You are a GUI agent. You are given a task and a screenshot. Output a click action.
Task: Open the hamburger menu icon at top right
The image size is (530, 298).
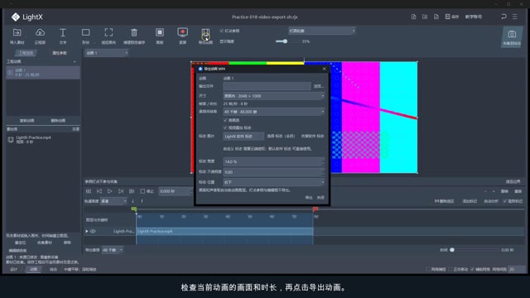[x=515, y=17]
